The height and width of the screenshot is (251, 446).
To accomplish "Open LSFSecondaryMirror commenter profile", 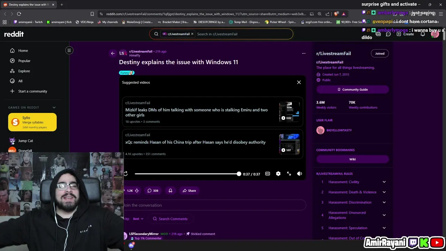I will pyautogui.click(x=144, y=234).
